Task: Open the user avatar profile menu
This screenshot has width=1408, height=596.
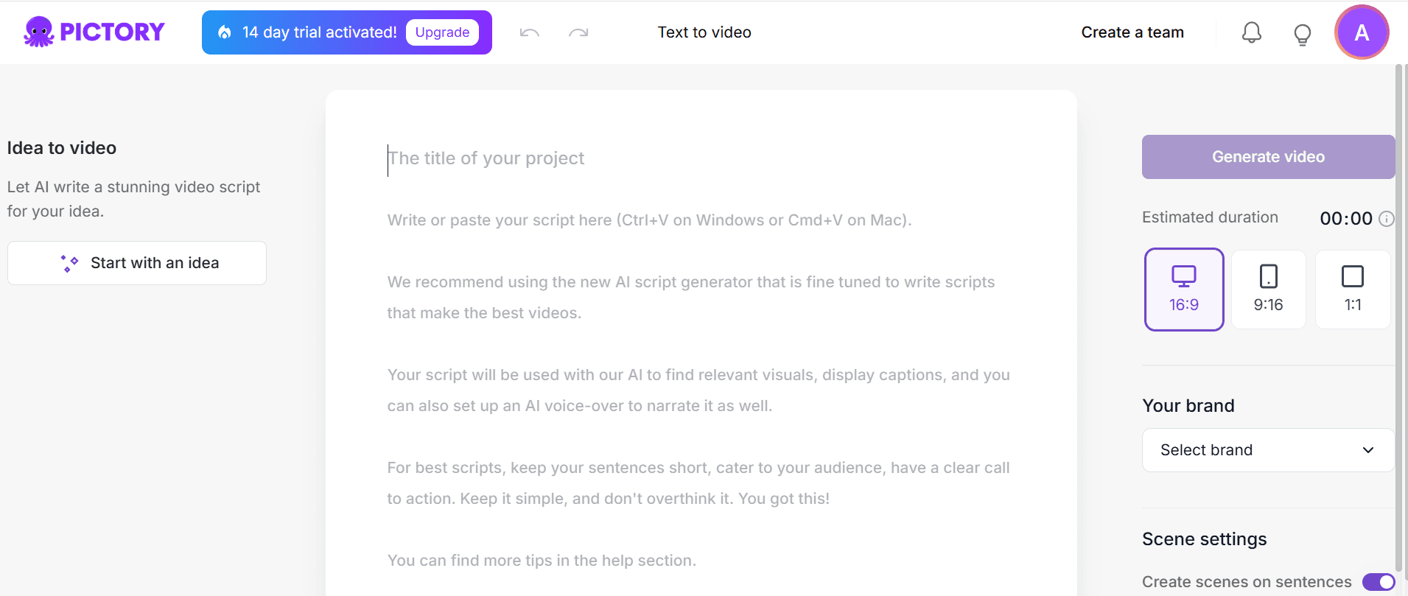Action: [1361, 32]
